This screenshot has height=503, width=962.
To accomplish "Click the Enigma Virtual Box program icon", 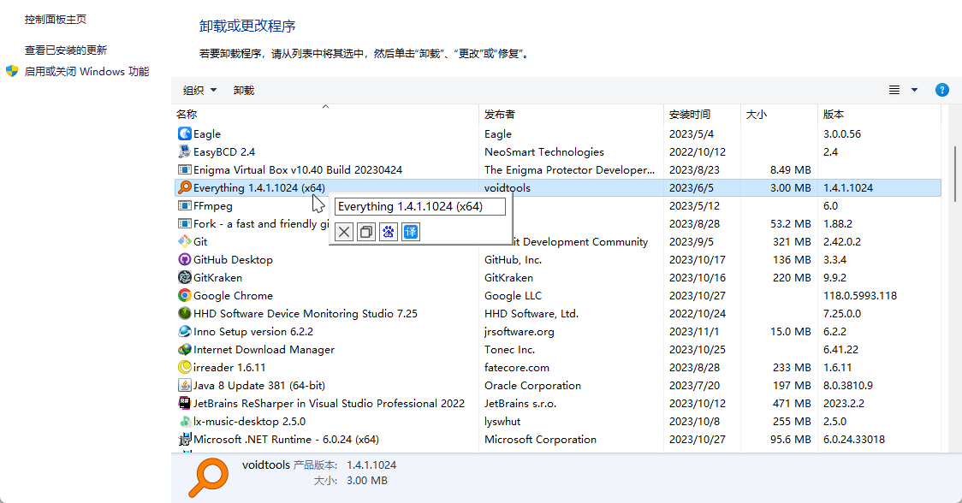I will tap(184, 169).
